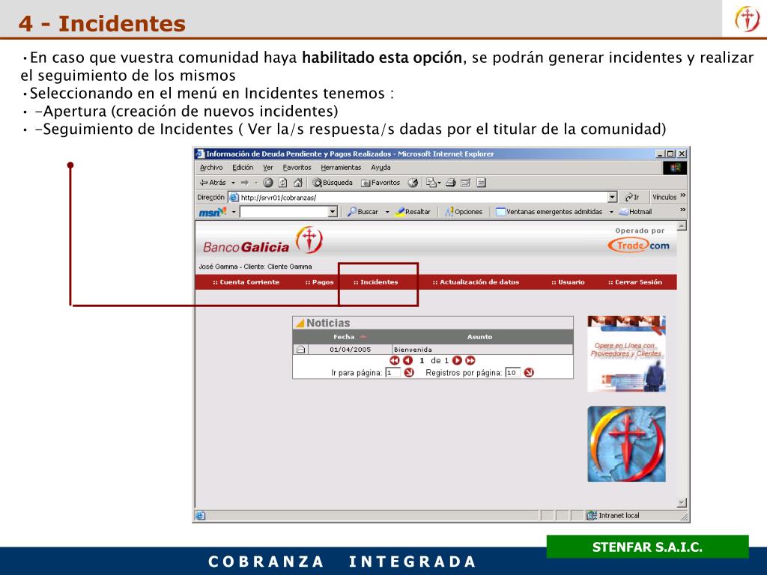Expand MSN toolbar overflow chevron
Viewport: 767px width, 575px height.
[x=683, y=210]
